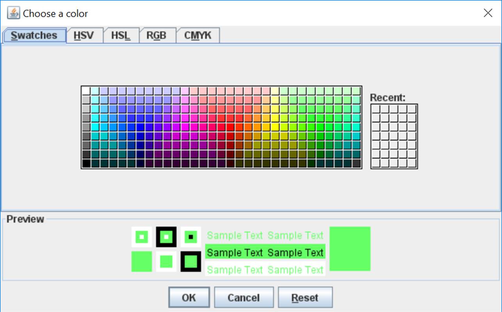The height and width of the screenshot is (312, 502).
Task: Close the Choose a color dialog
Action: tap(488, 13)
